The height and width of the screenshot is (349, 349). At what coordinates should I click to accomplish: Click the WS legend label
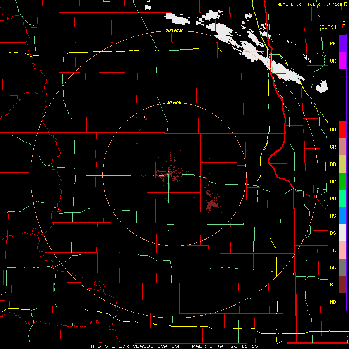333,216
